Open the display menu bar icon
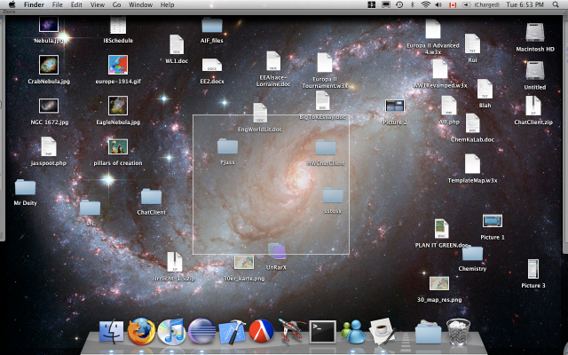Viewport: 568px width, 355px height. (x=386, y=4)
